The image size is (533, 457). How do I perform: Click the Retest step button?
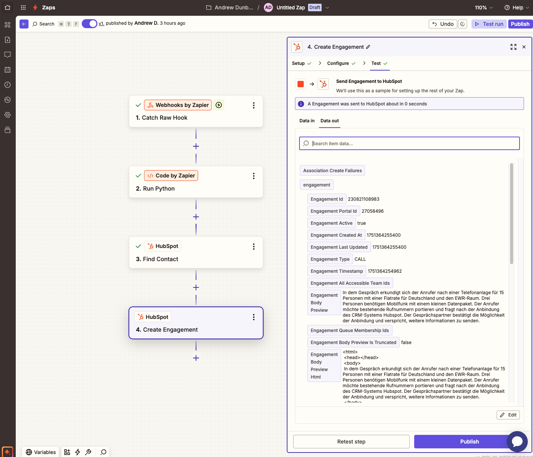coord(351,442)
